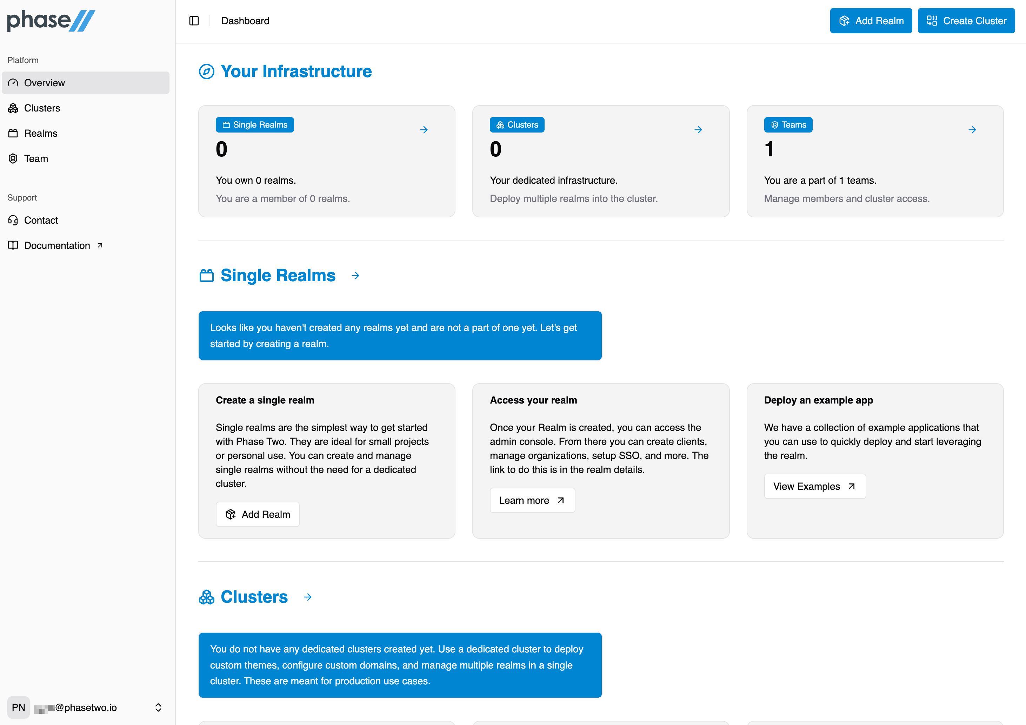Click the arrow on the Clusters infrastructure card
The height and width of the screenshot is (725, 1026).
[698, 129]
